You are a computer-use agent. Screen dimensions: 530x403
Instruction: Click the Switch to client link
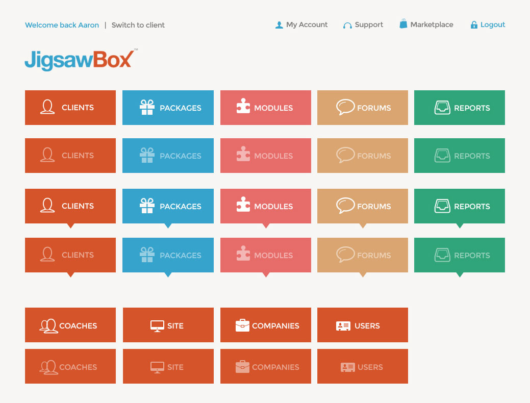click(x=138, y=25)
